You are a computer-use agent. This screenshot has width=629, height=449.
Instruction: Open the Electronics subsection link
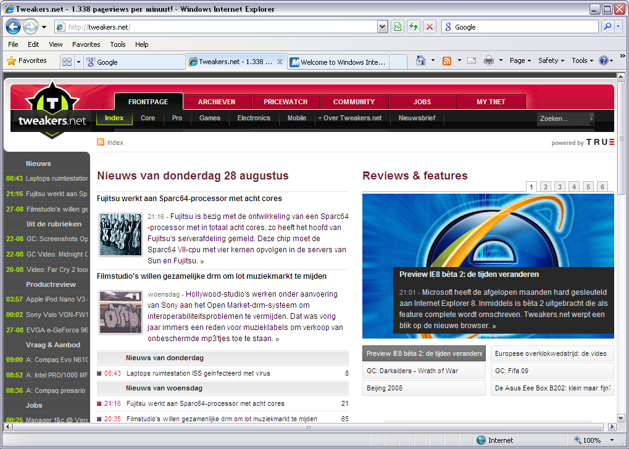[254, 118]
